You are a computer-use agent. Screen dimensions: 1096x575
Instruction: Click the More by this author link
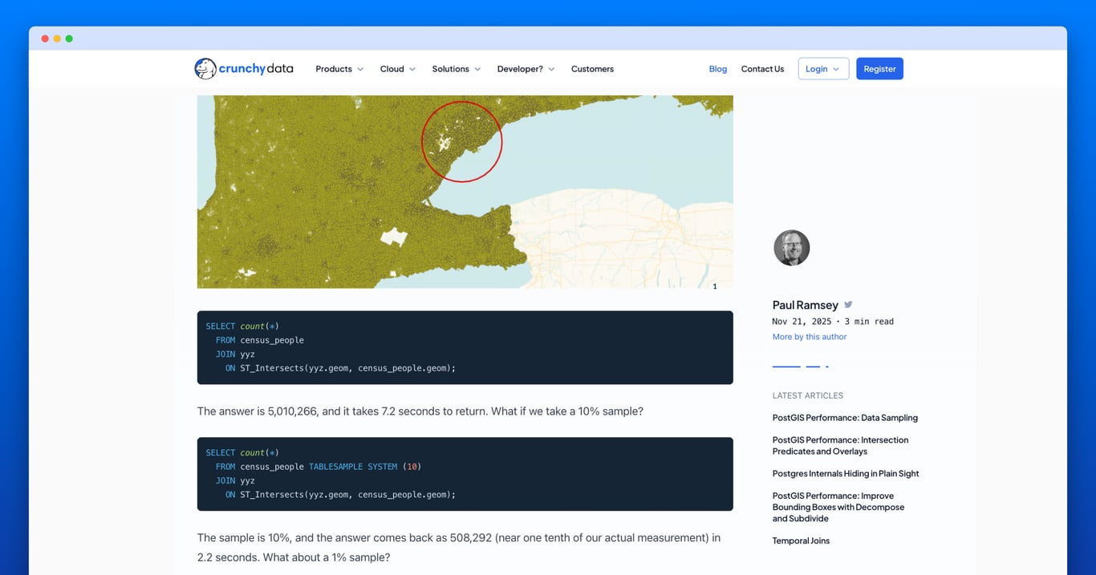point(809,336)
